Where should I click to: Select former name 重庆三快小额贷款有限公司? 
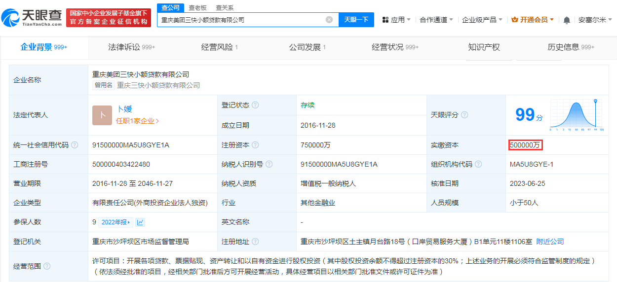[158, 85]
